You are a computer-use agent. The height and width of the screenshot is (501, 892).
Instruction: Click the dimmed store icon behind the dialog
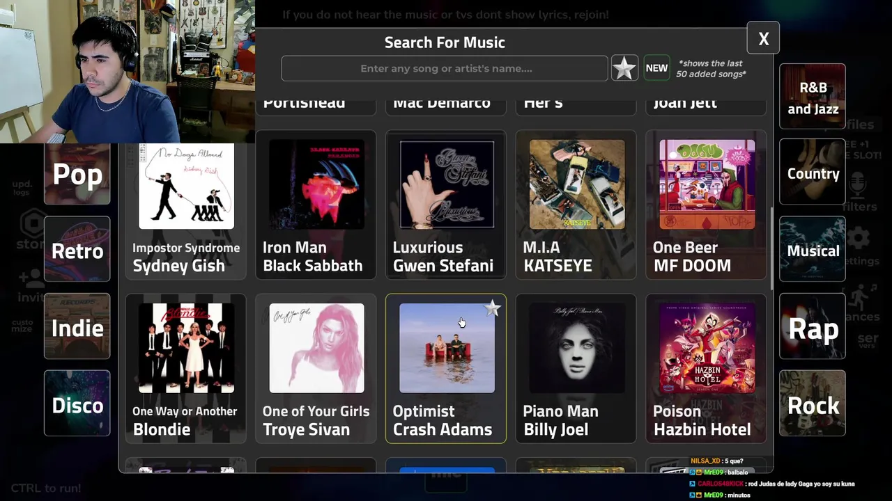point(31,224)
